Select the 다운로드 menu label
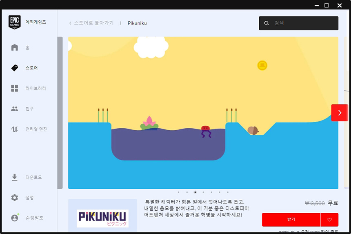Viewport: 351px width, 234px height. click(x=33, y=177)
